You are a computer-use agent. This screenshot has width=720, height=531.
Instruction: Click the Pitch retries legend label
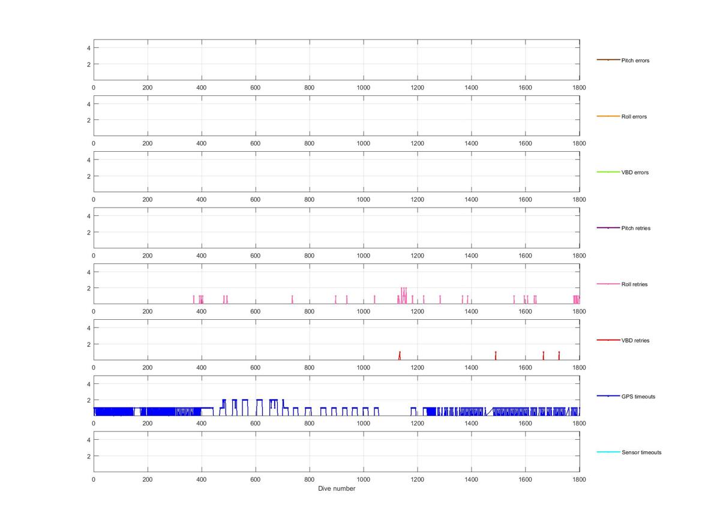pyautogui.click(x=635, y=228)
